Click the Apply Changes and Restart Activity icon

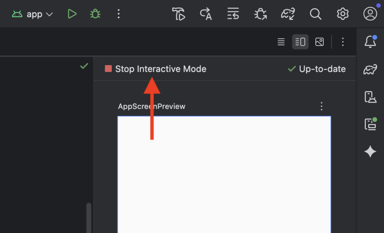[206, 14]
